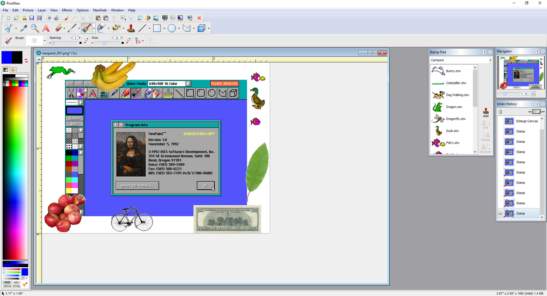The image size is (547, 296).
Task: Switch to HSV color mode
Action: [x=16, y=282]
